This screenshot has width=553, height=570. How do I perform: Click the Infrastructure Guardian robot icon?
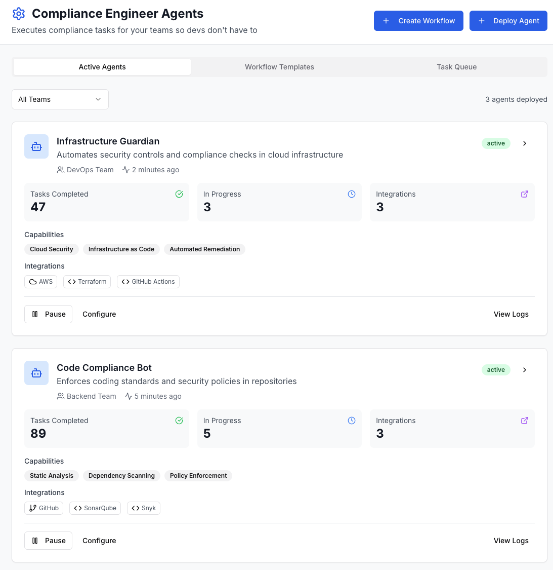tap(36, 146)
